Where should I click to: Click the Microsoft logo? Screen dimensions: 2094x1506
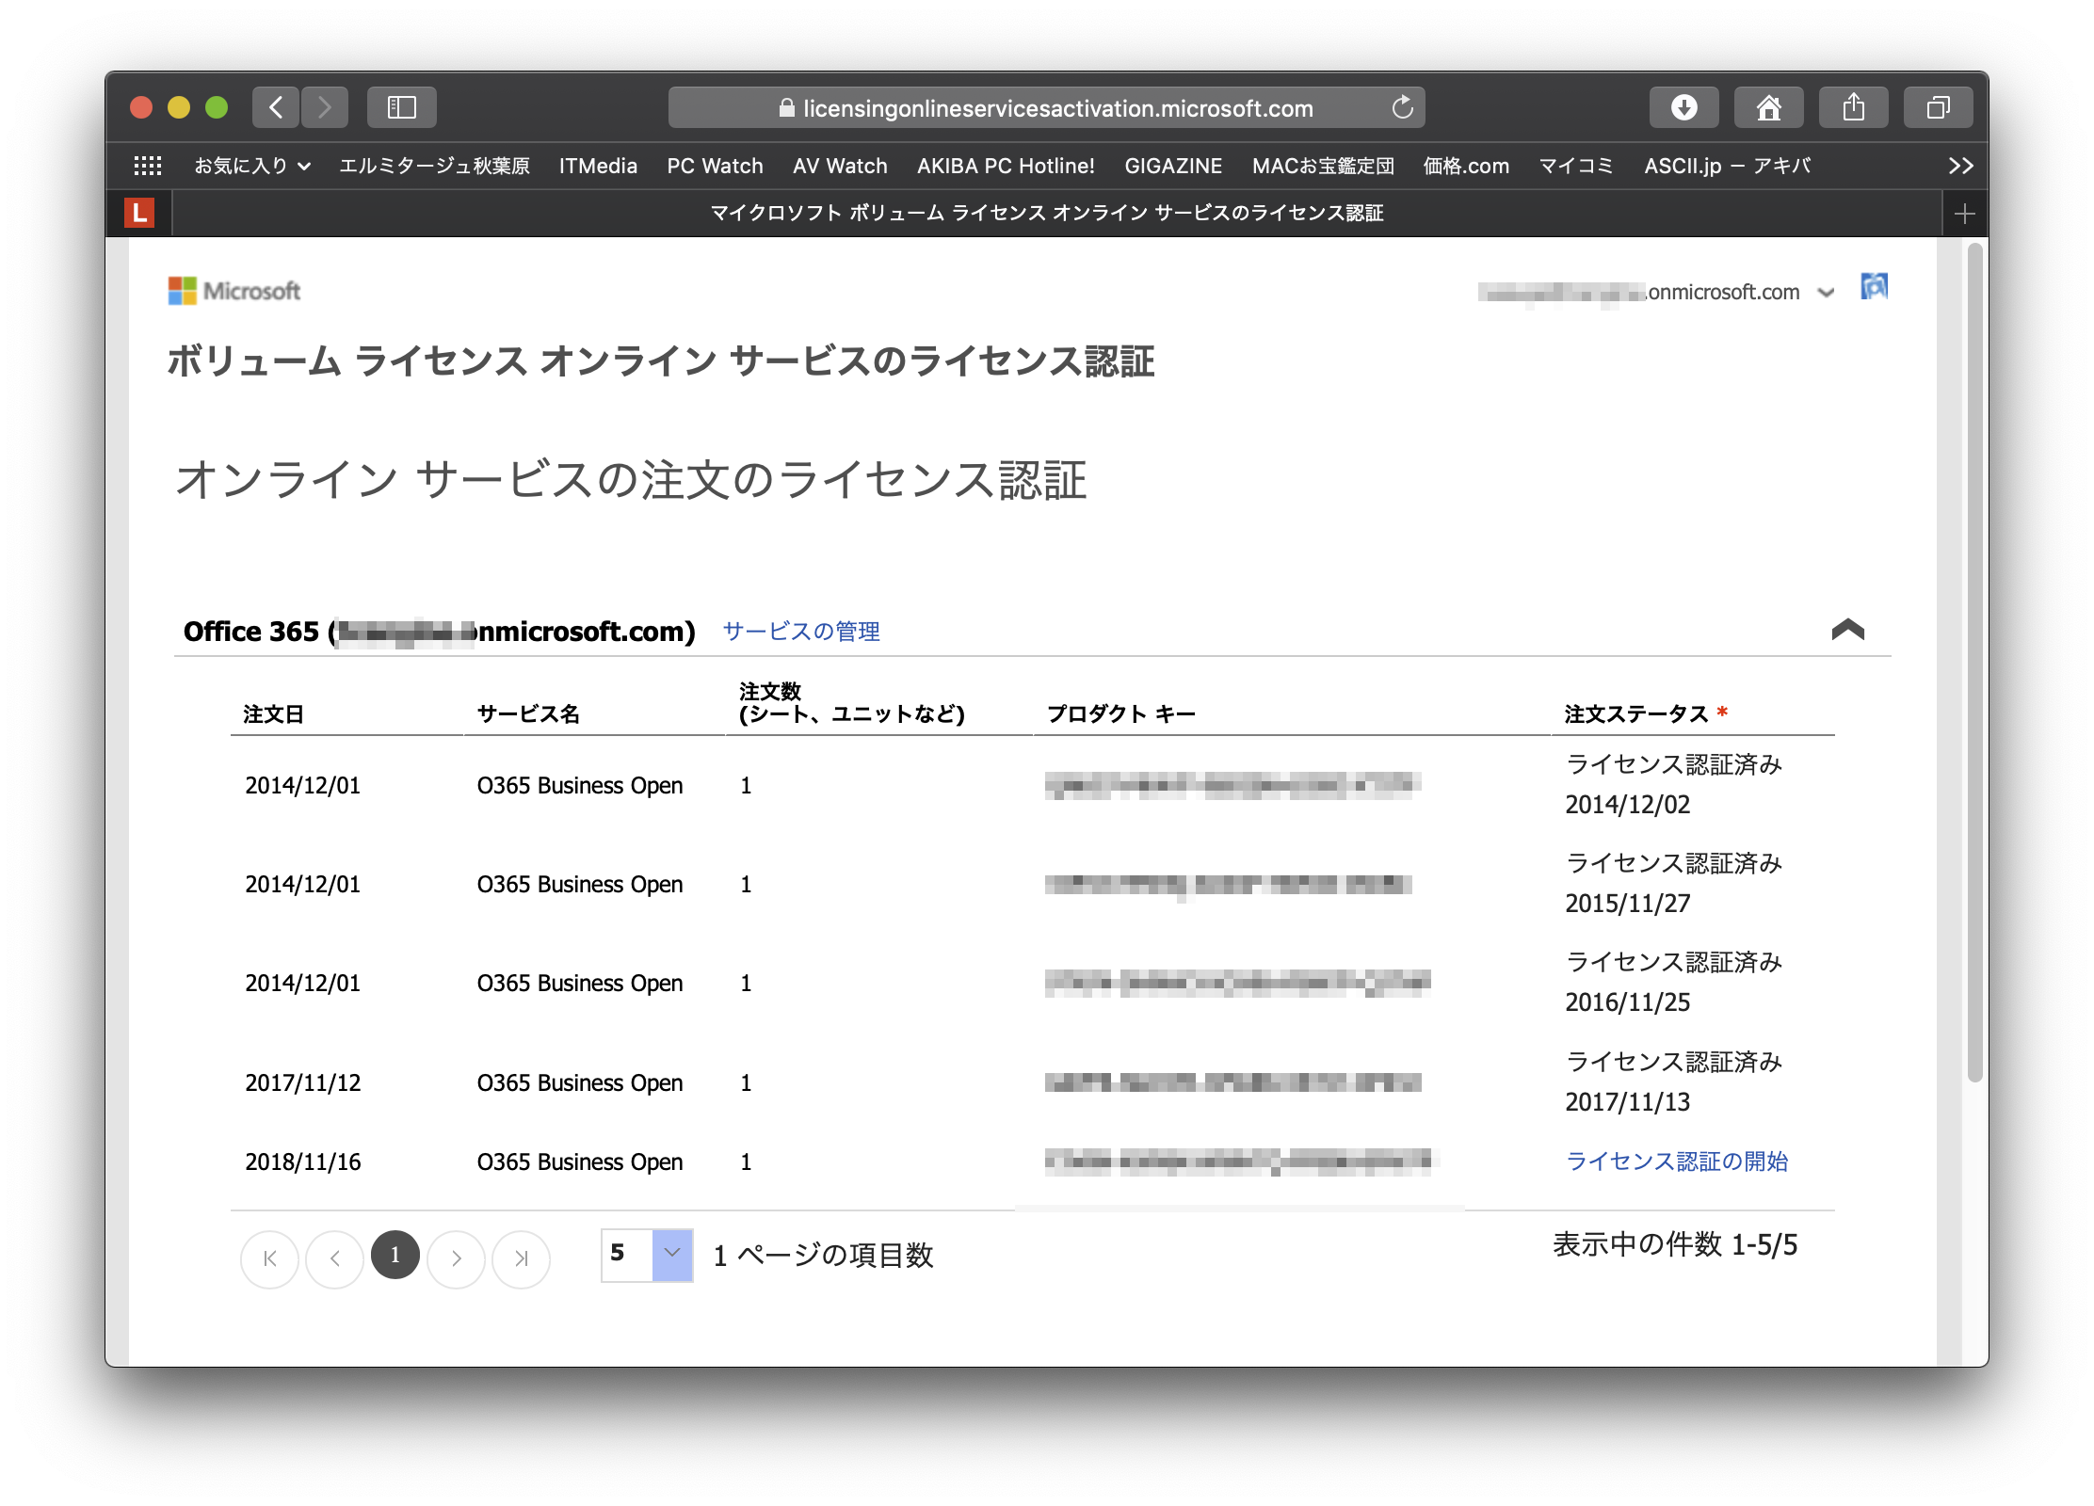pos(234,291)
